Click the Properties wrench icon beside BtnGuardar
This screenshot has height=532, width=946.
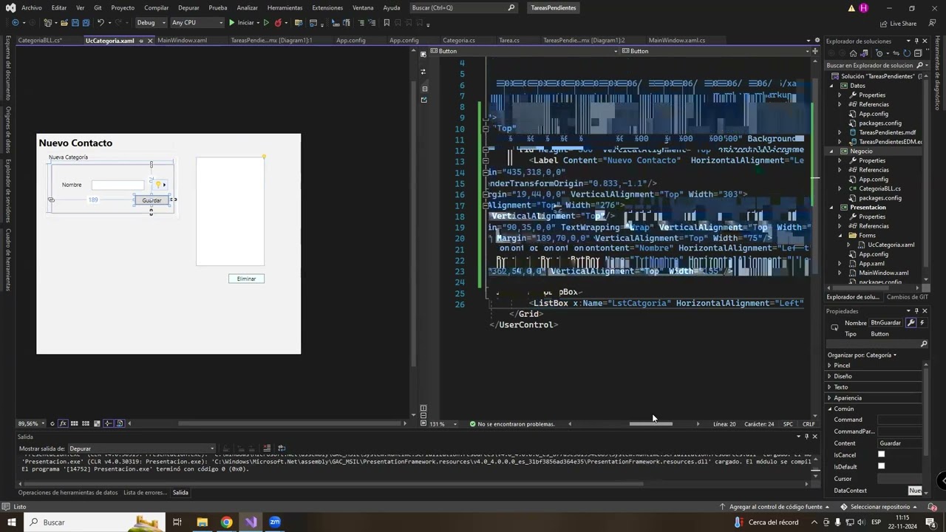point(911,323)
